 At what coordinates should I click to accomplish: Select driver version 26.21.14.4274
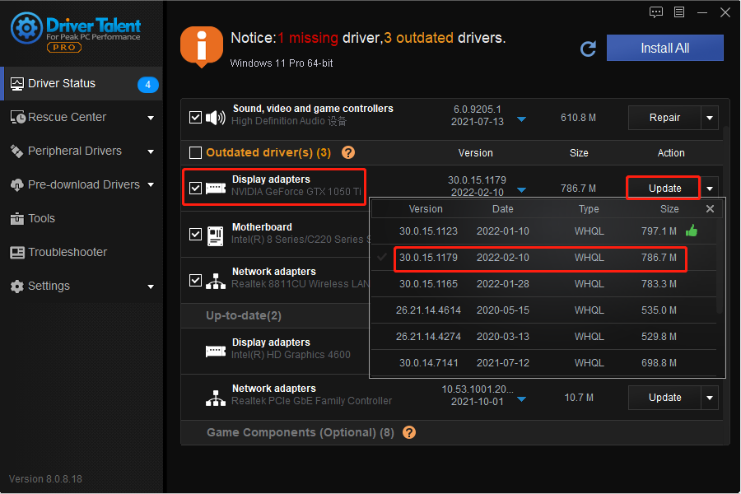[543, 337]
